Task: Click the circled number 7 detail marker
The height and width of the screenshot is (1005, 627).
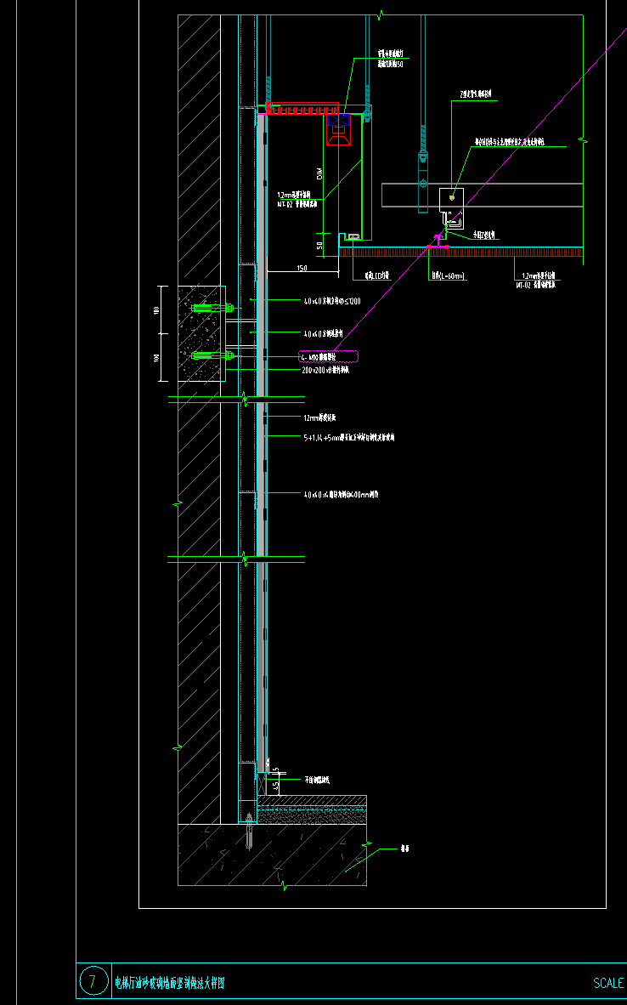Action: coord(93,981)
